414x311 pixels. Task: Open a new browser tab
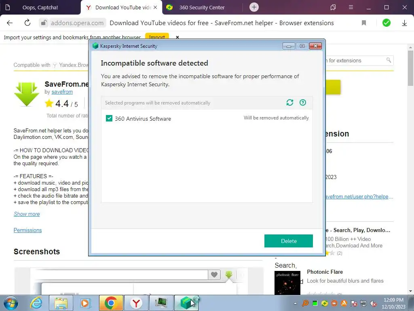254,7
